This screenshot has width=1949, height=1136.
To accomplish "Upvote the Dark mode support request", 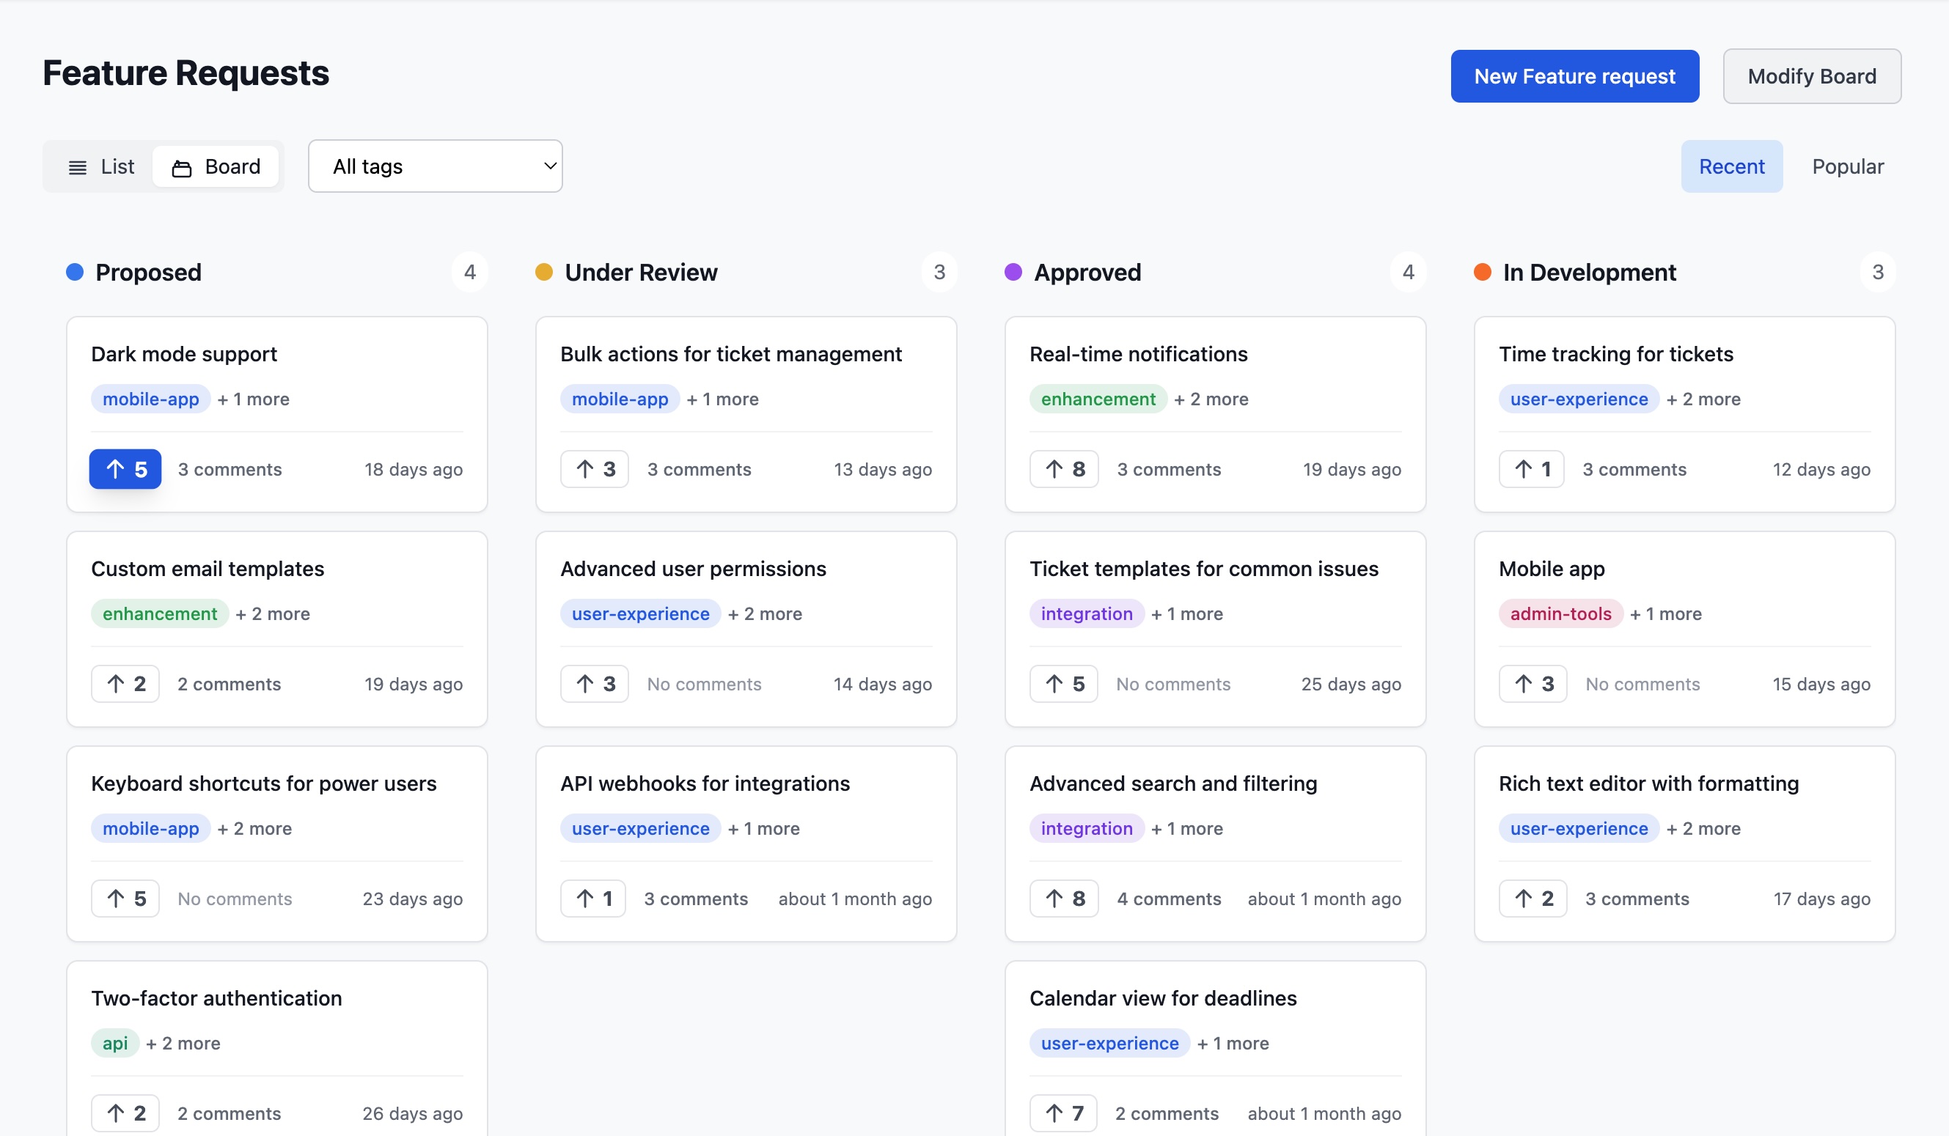I will tap(125, 469).
